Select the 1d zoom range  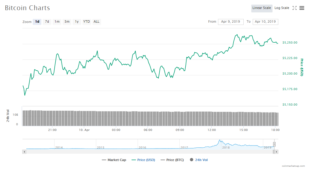pos(37,22)
